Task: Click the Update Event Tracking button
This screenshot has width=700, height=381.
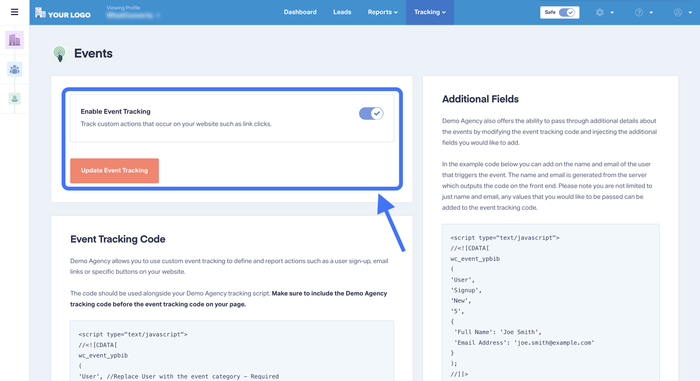Action: tap(114, 171)
